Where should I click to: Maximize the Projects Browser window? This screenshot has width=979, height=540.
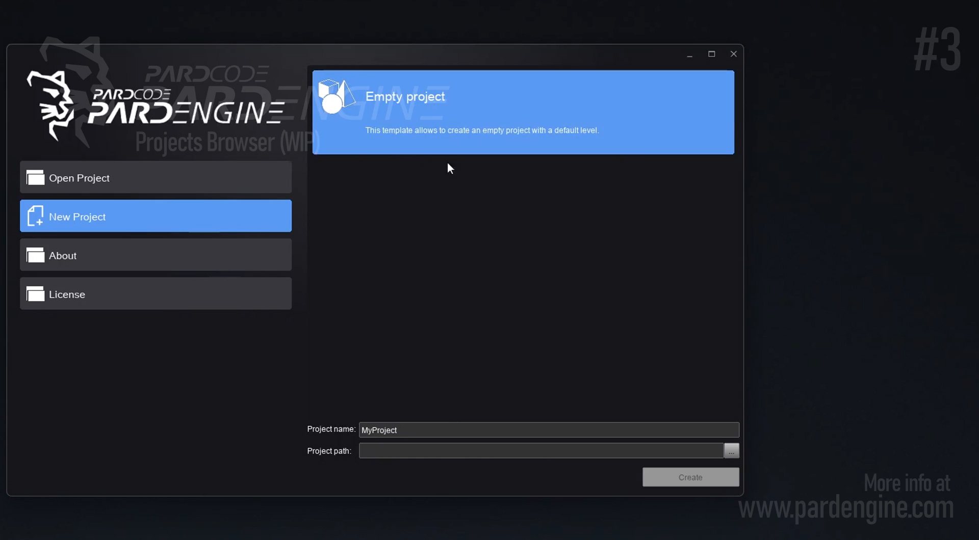click(711, 54)
